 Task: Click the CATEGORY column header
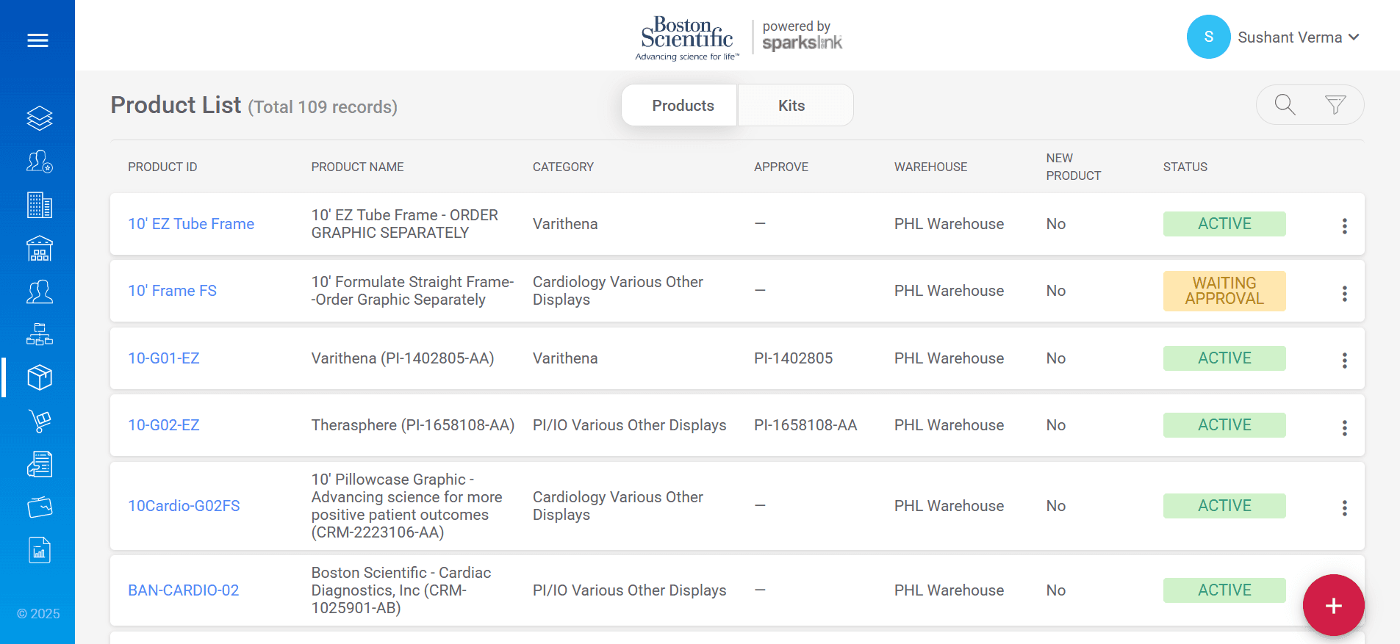563,167
